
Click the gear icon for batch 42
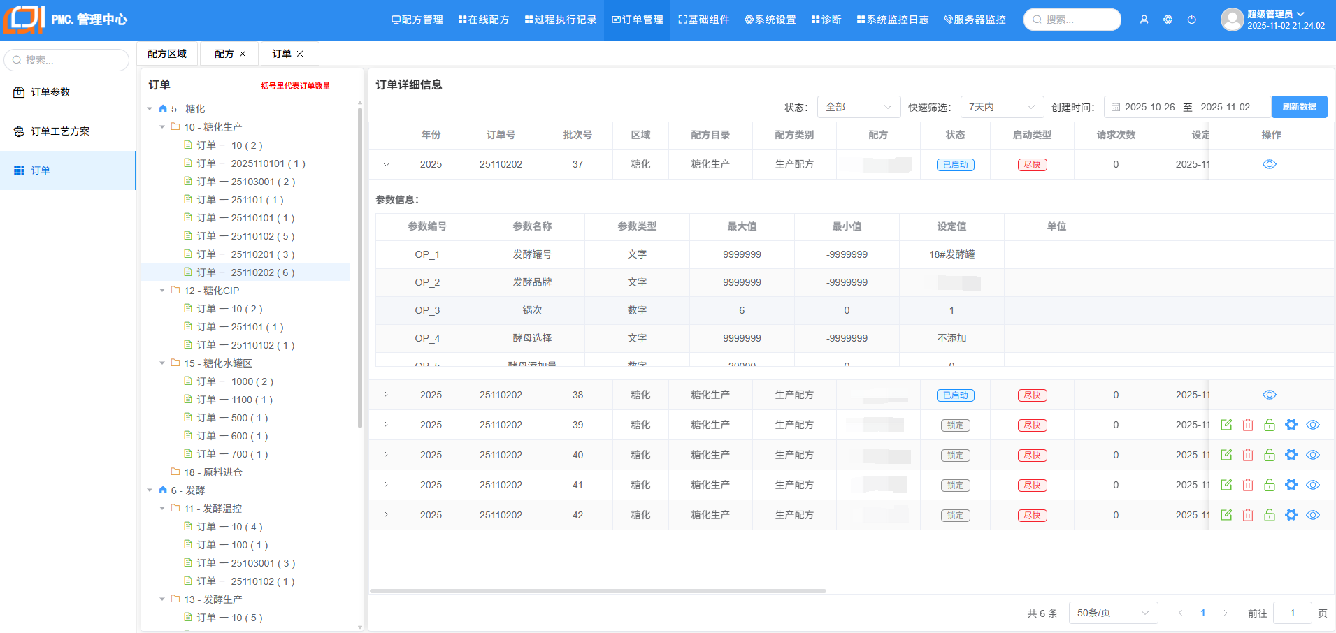pyautogui.click(x=1291, y=515)
